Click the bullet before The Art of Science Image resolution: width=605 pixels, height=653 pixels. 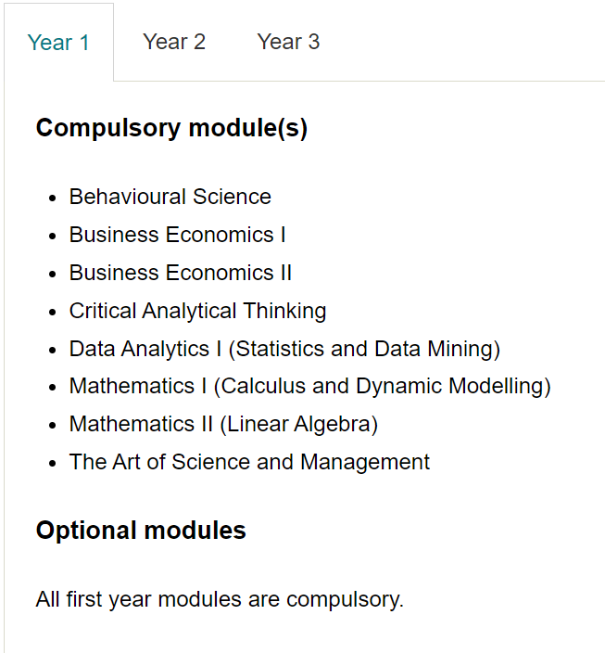(52, 463)
